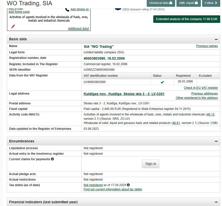222x206 pixels.
Task: Click VAT identification number column header
Action: (x=101, y=76)
